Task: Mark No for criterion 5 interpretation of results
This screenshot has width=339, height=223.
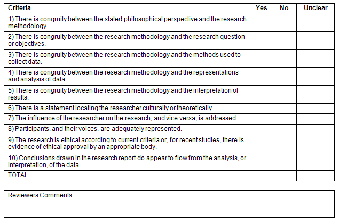Action: pos(284,94)
